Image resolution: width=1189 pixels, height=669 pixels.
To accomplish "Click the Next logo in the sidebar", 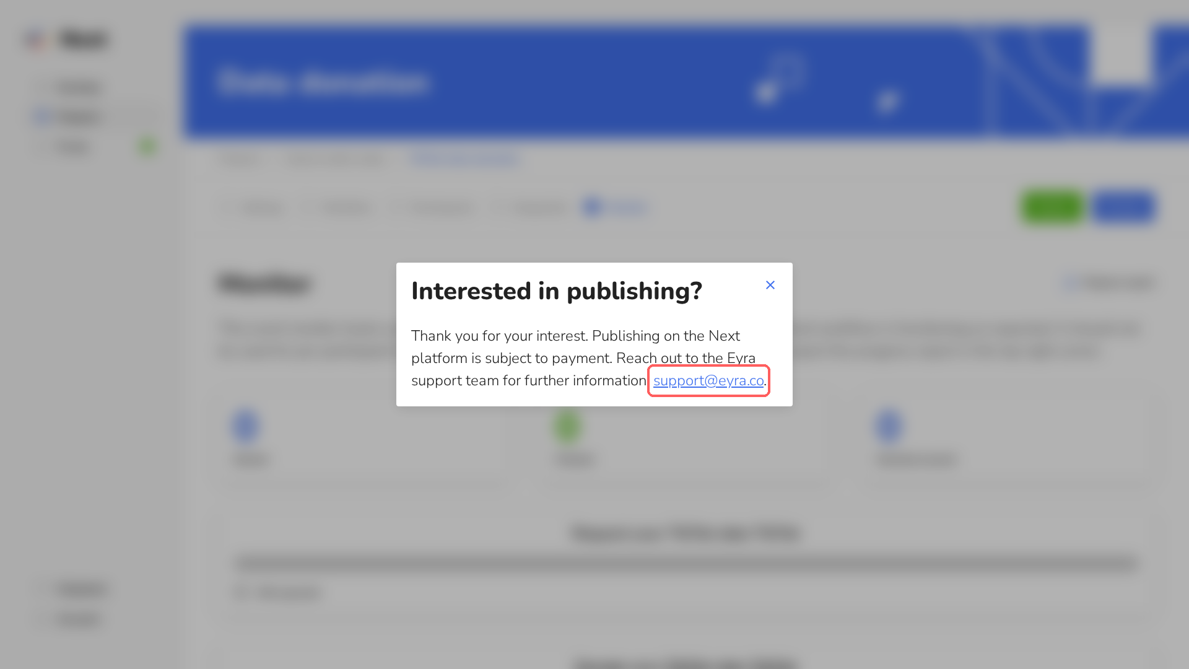I will click(x=67, y=40).
